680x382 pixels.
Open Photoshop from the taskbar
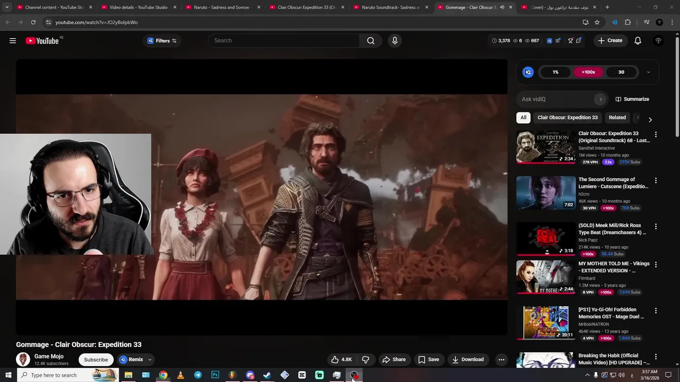[215, 375]
